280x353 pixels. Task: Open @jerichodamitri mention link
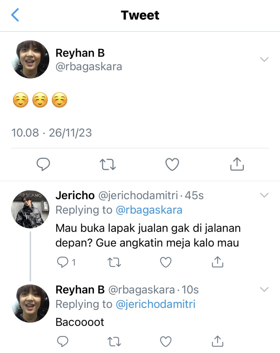click(156, 304)
